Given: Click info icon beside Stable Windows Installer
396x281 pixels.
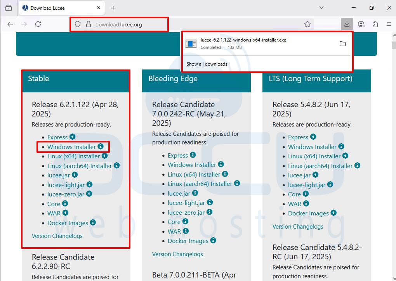Looking at the screenshot, I should tap(101, 146).
